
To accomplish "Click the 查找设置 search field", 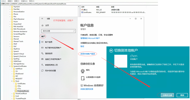I will (59, 31).
